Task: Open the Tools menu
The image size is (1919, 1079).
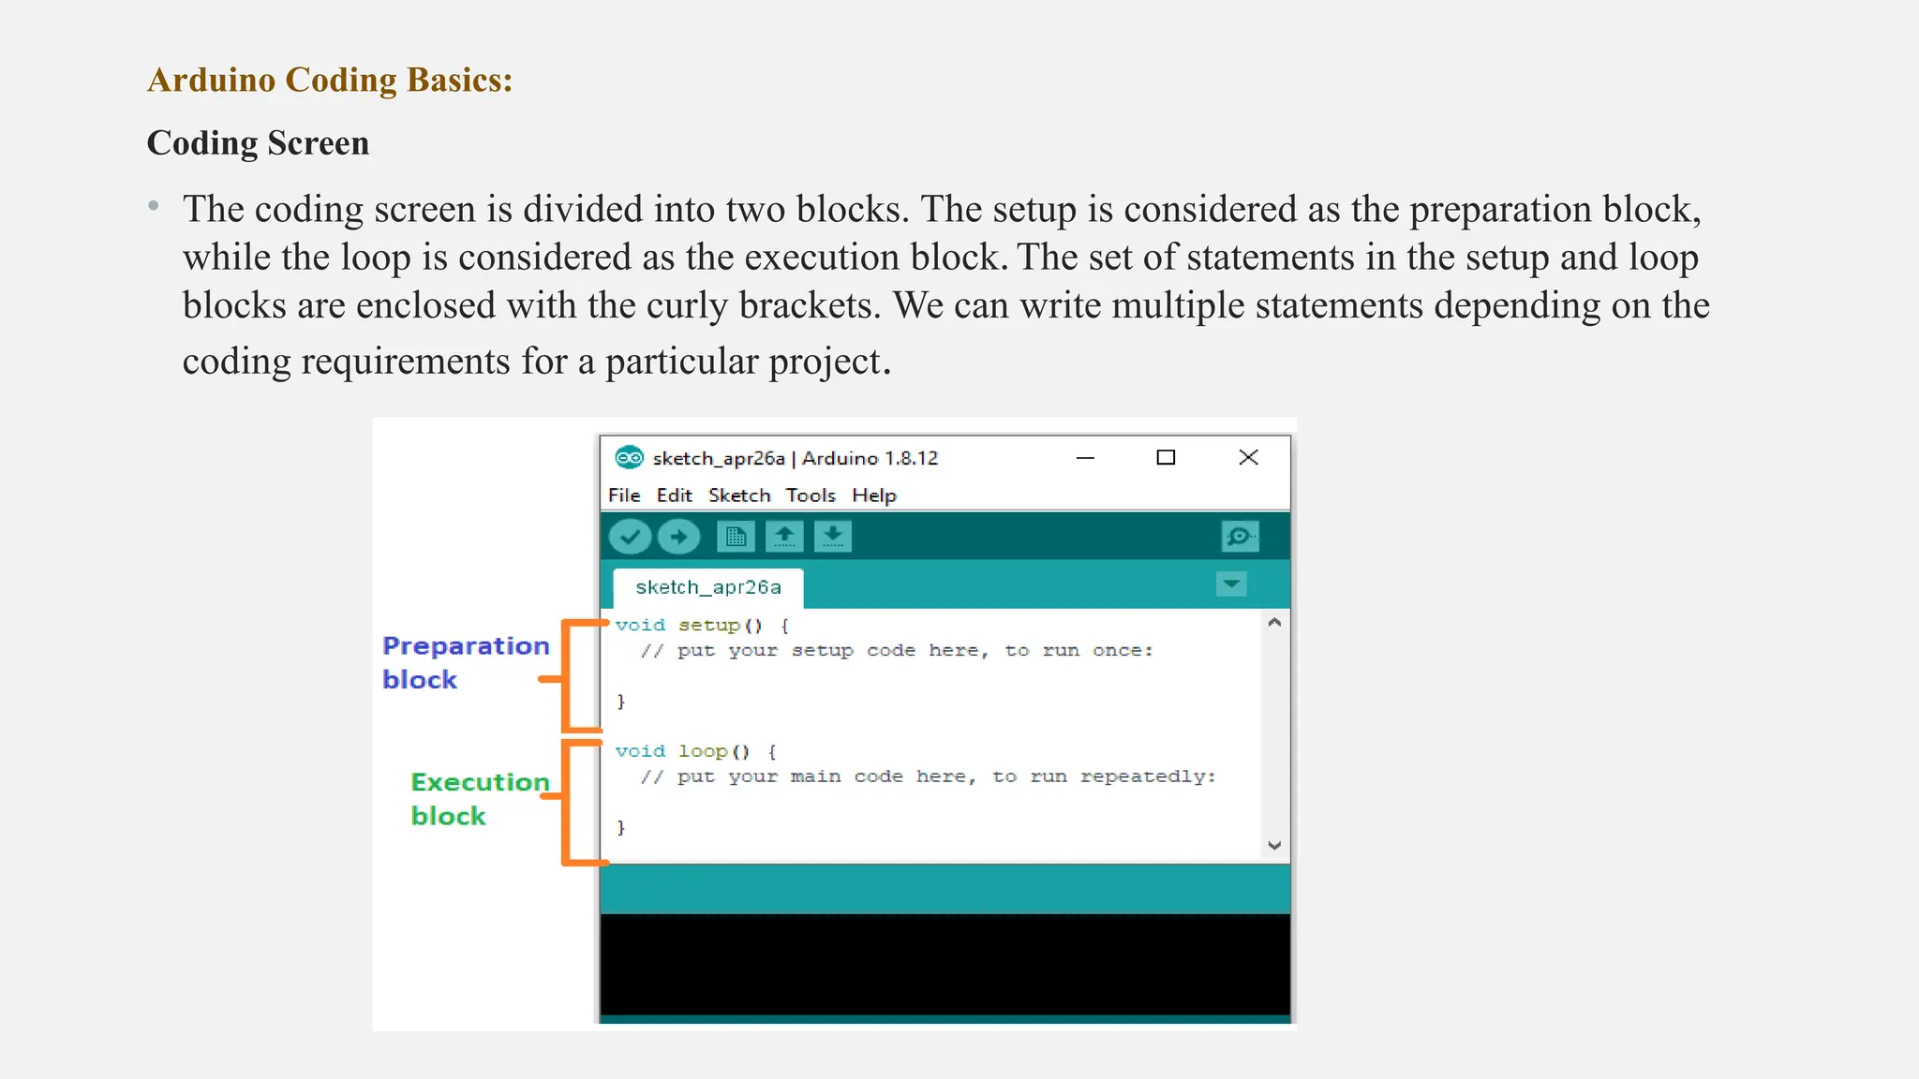Action: 811,495
